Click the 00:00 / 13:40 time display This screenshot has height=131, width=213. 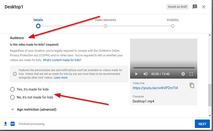pos(160,74)
